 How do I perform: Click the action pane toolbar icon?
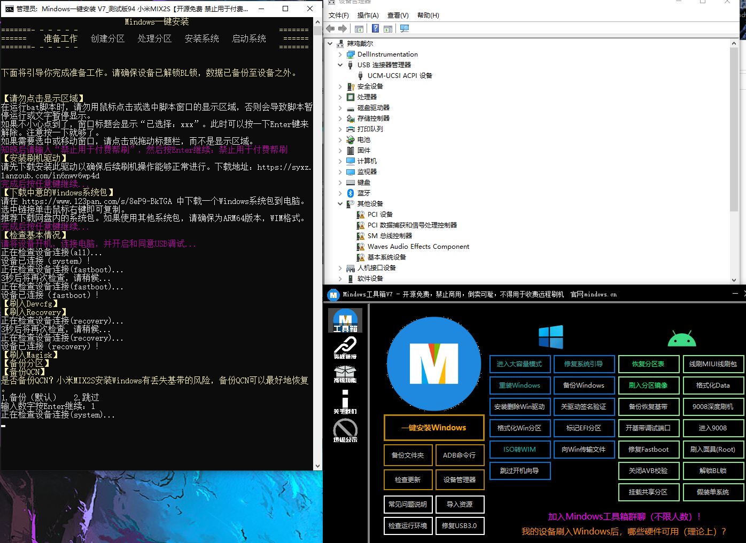(388, 28)
